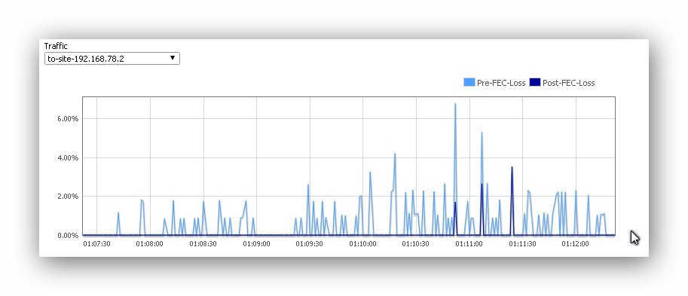Screen dimensions: 688x296
Task: Click the Traffic heading label
Action: (56, 46)
